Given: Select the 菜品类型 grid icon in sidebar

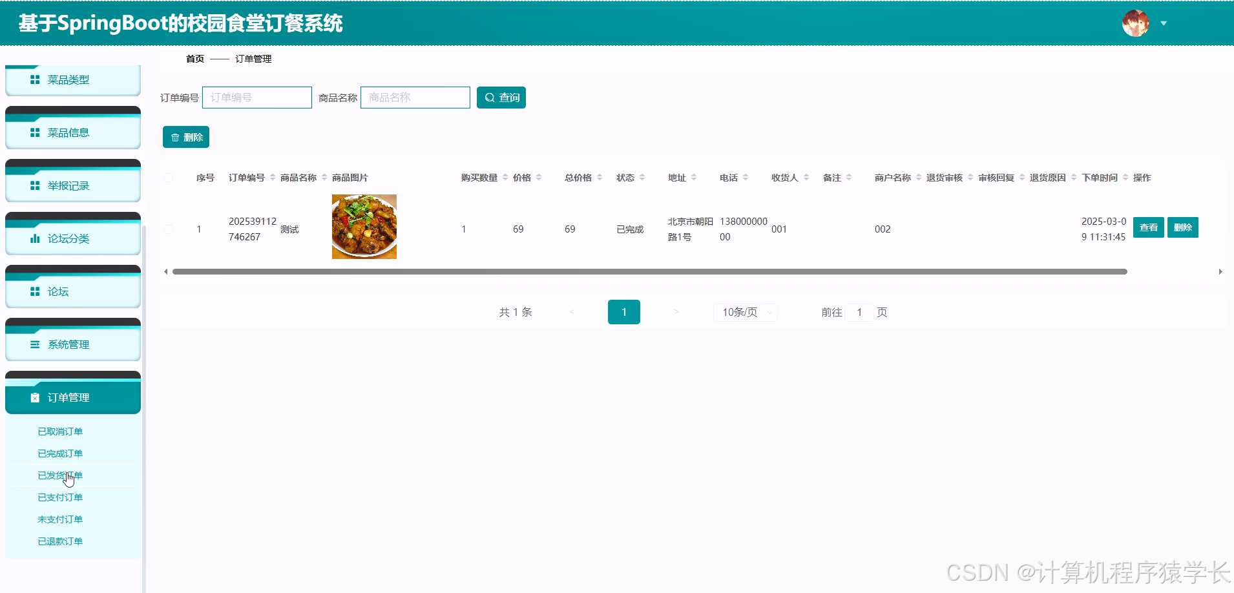Looking at the screenshot, I should point(34,79).
